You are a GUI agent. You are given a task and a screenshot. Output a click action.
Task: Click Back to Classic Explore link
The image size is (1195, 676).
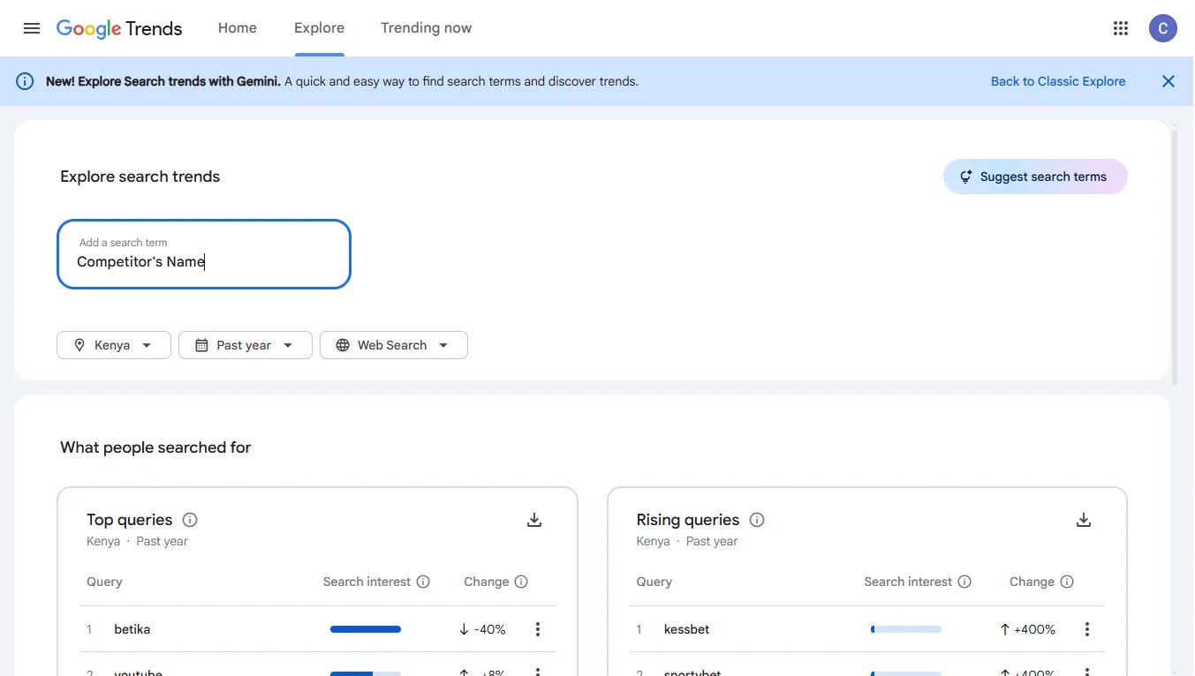click(1058, 81)
